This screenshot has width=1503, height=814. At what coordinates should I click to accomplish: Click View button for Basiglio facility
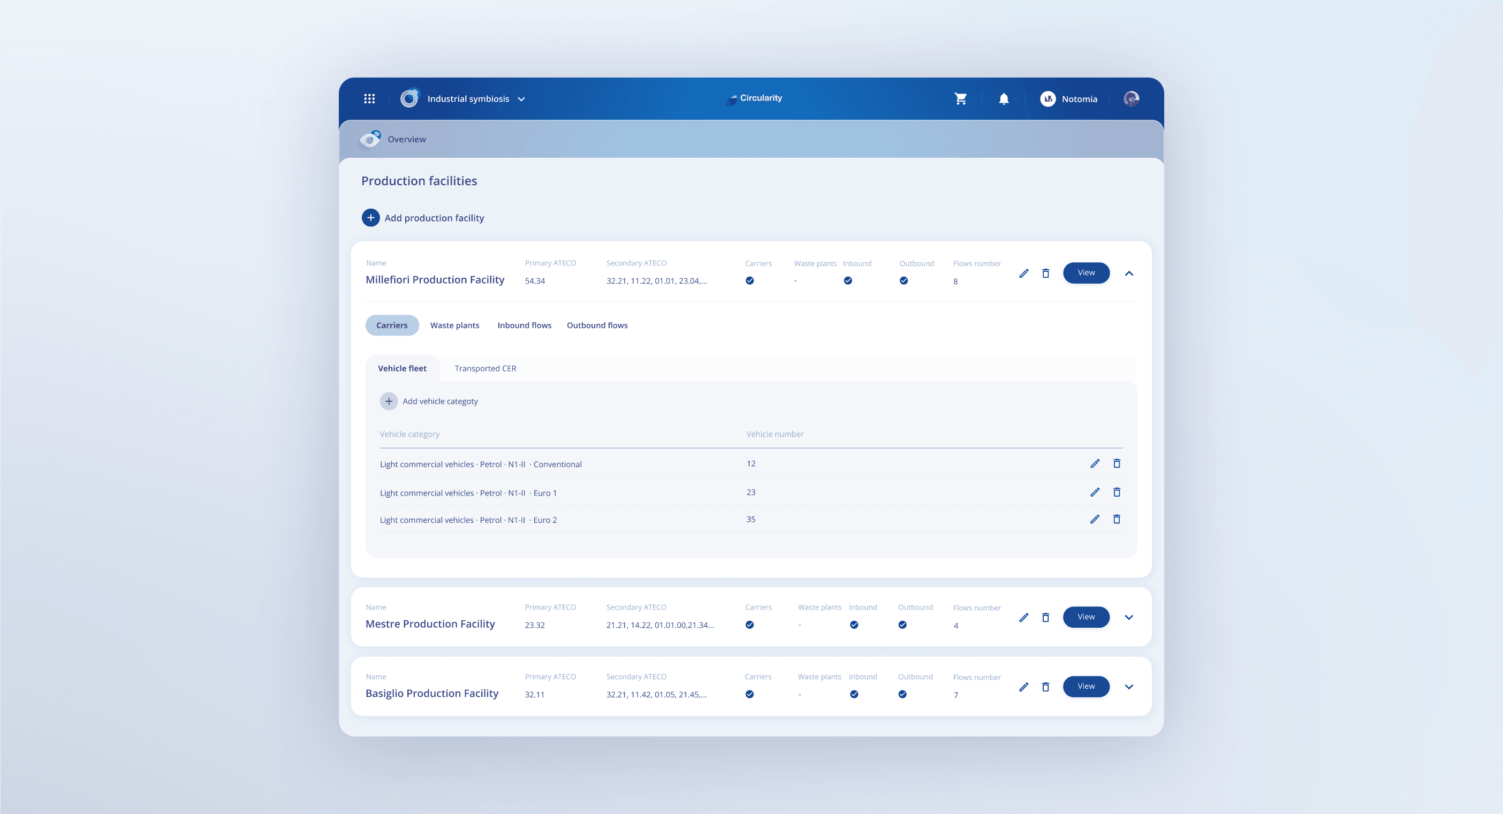point(1086,686)
